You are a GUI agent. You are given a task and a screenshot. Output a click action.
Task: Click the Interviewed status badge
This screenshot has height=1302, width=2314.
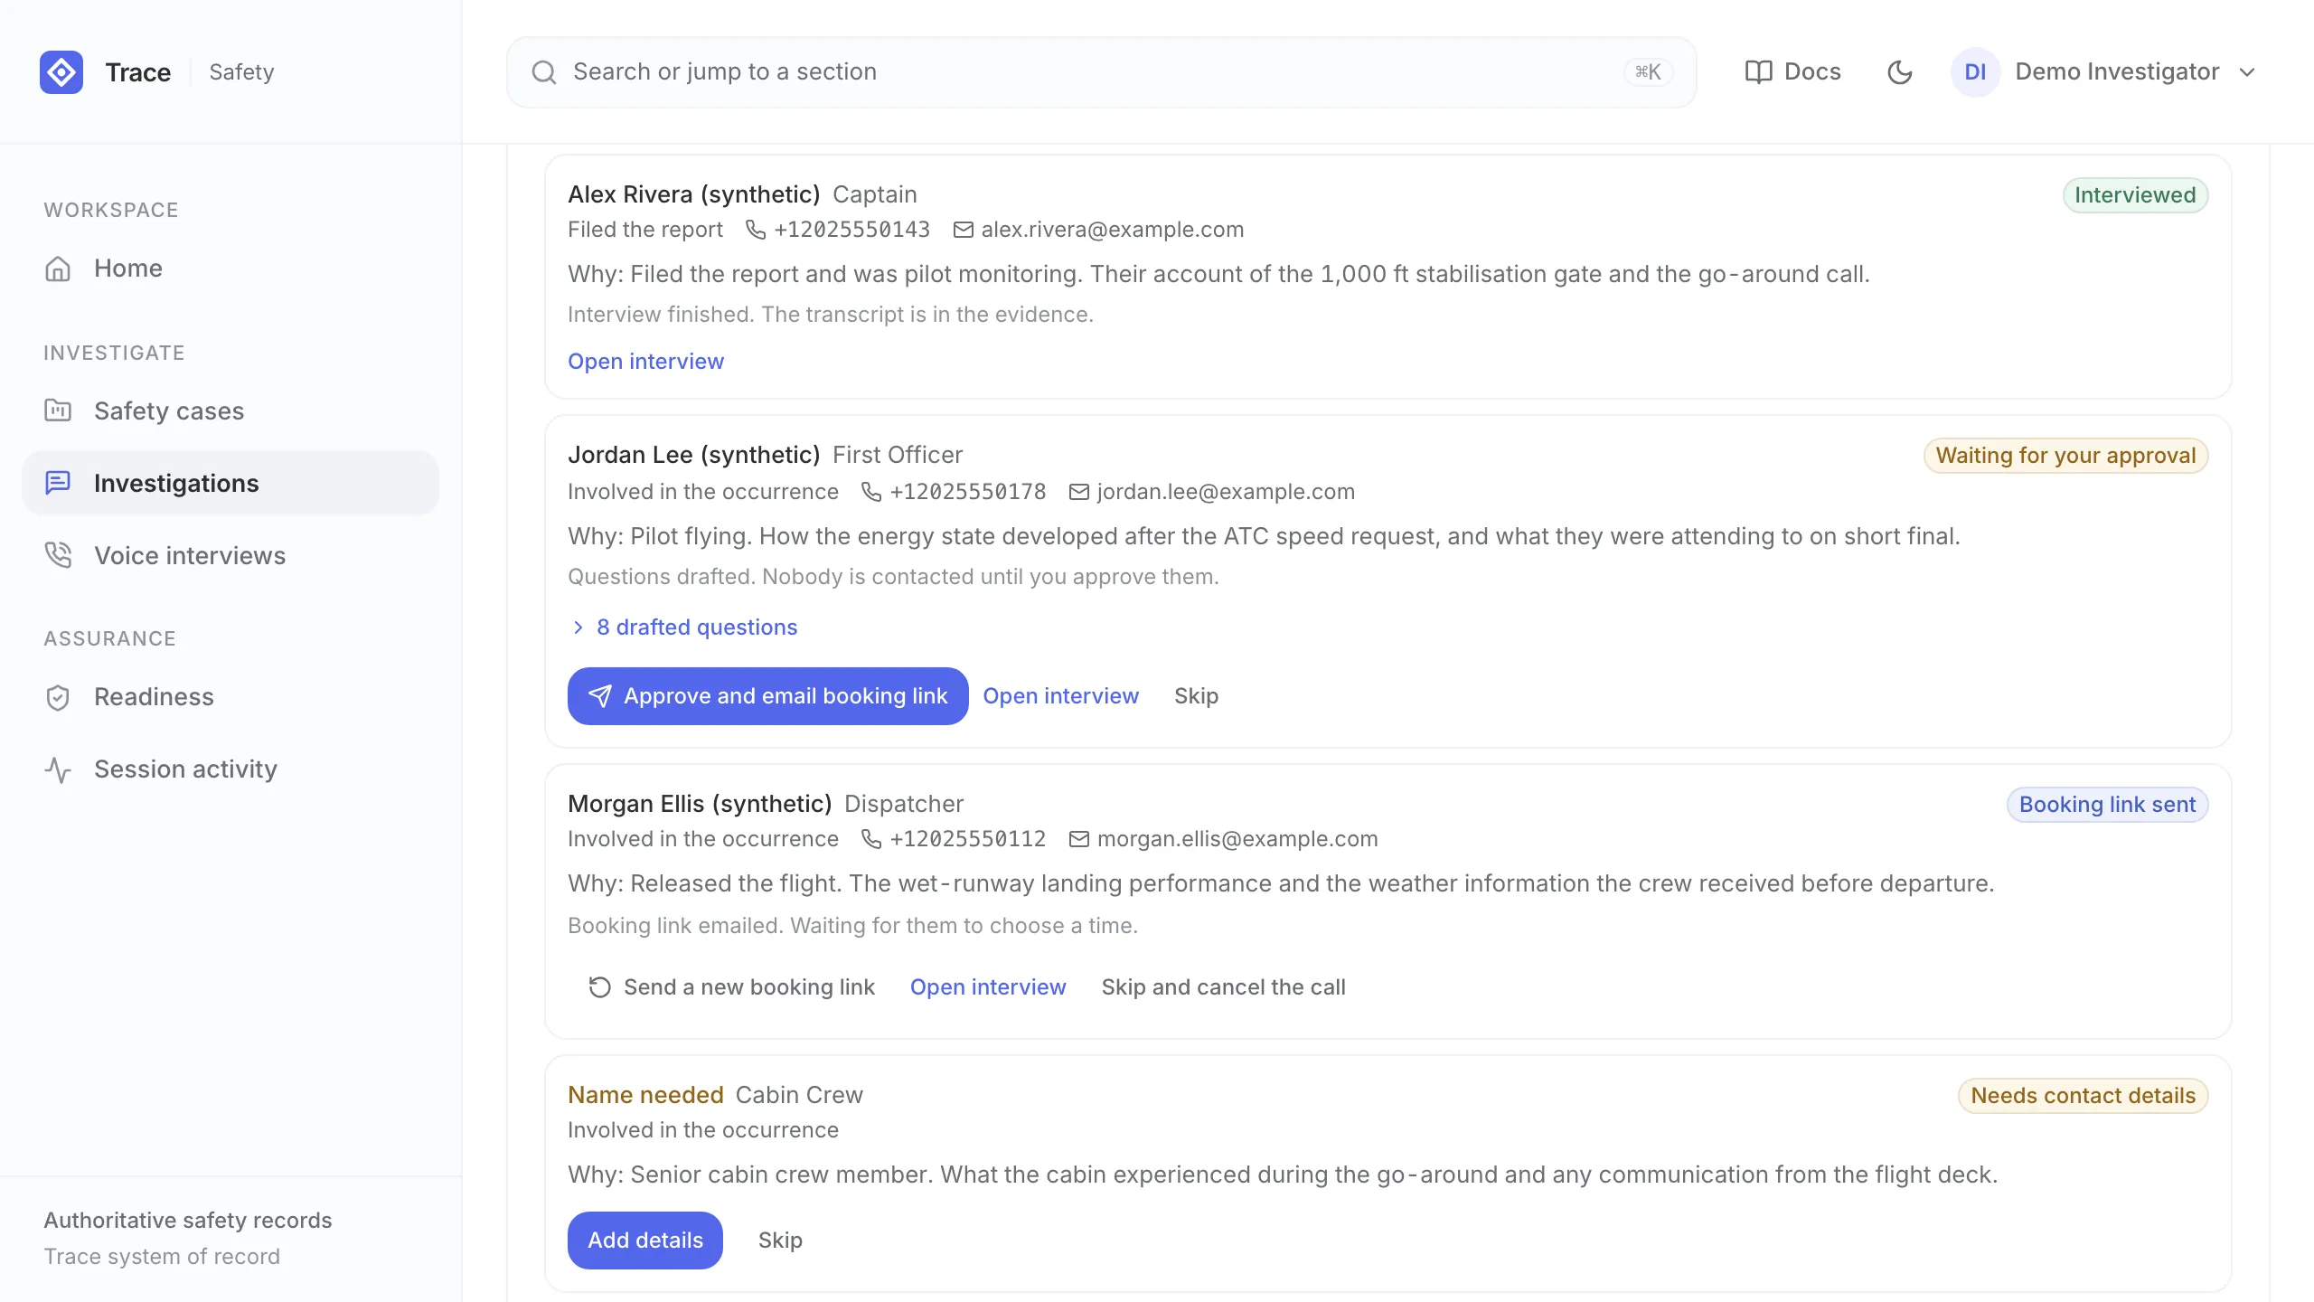[x=2135, y=195]
